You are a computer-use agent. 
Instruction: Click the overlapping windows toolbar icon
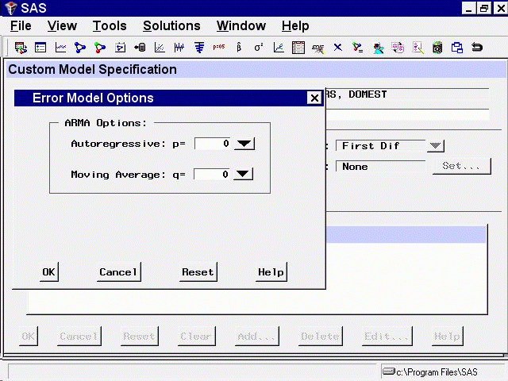tap(457, 48)
